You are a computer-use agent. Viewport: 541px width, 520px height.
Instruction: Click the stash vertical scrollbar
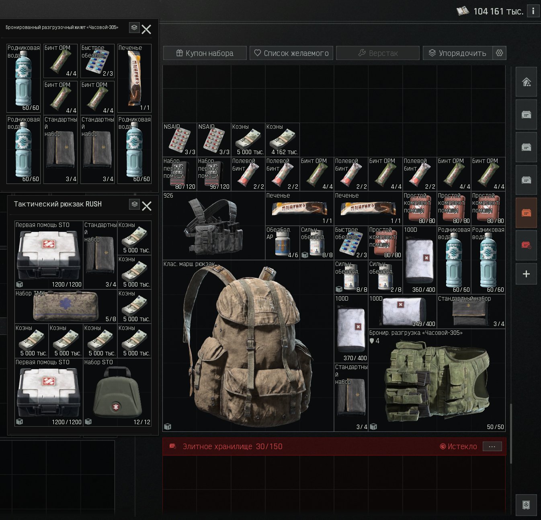coord(510,433)
